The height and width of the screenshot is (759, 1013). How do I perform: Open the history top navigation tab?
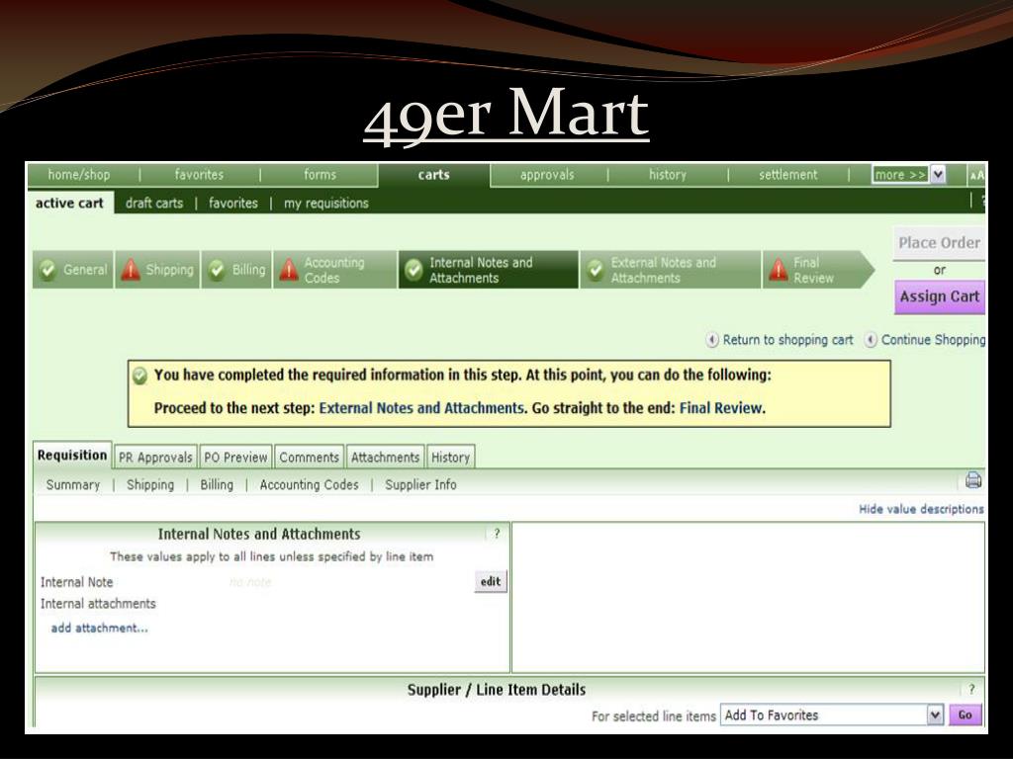coord(668,175)
